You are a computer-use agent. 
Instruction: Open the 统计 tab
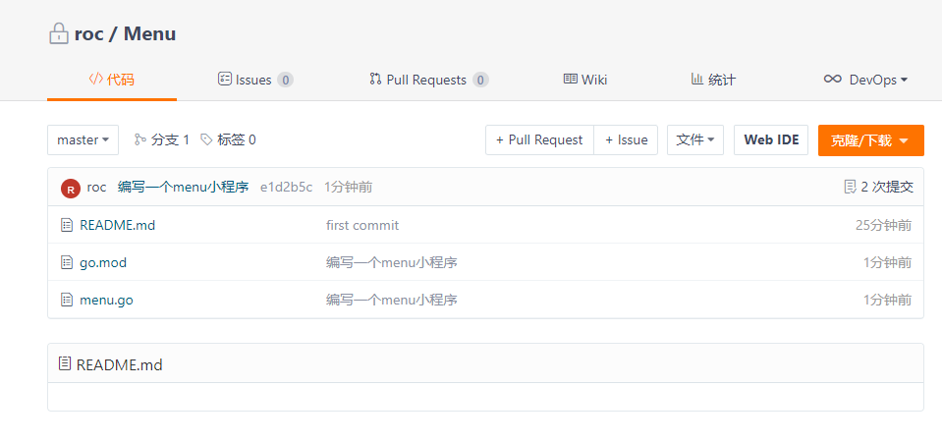coord(713,80)
